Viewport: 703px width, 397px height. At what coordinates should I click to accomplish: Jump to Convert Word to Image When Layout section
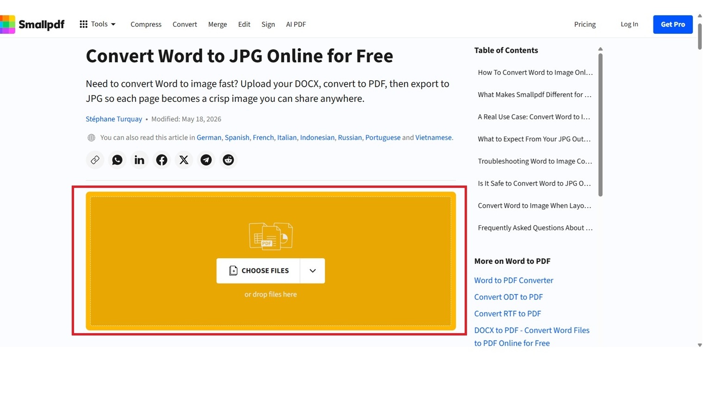tap(535, 206)
